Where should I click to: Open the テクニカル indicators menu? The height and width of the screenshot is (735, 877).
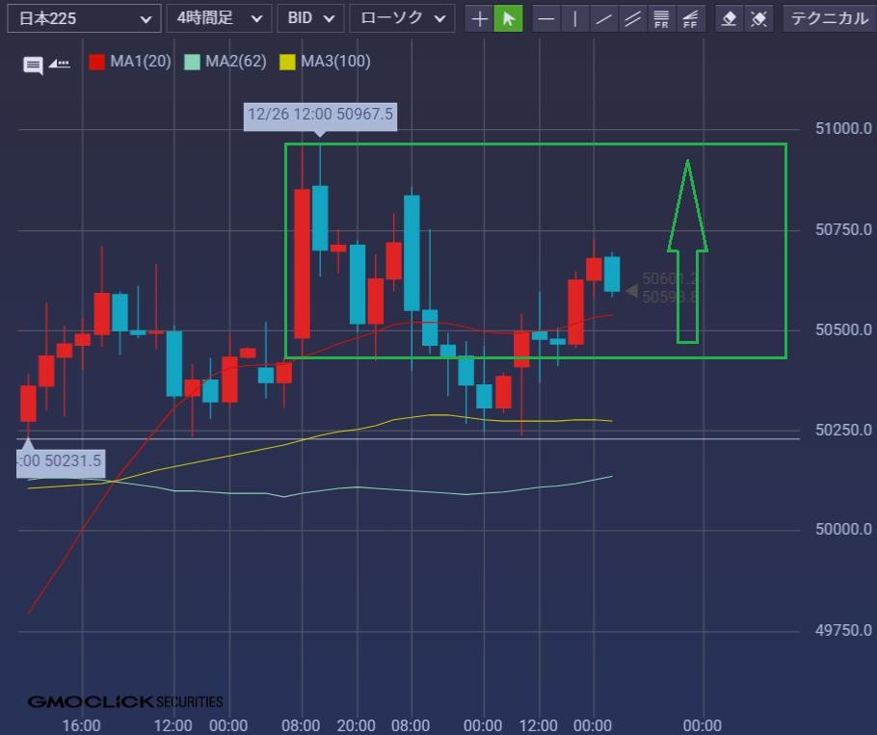click(829, 18)
